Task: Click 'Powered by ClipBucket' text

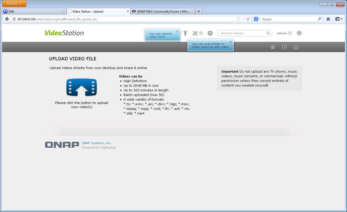Action: click(x=99, y=148)
